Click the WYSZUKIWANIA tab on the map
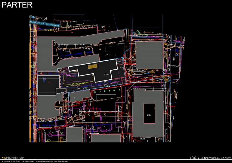This screenshot has width=232, height=163. point(52,24)
